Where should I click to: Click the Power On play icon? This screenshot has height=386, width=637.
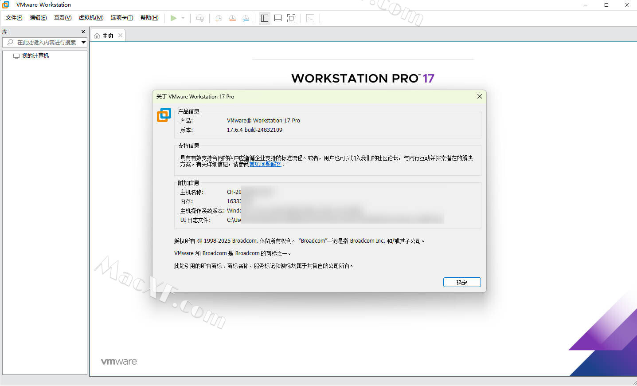click(x=173, y=18)
